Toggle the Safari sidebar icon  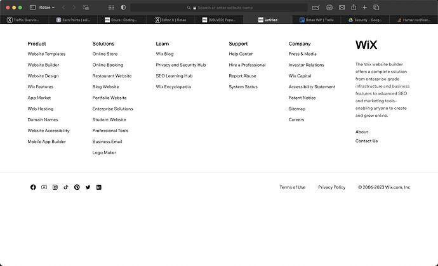[x=32, y=8]
